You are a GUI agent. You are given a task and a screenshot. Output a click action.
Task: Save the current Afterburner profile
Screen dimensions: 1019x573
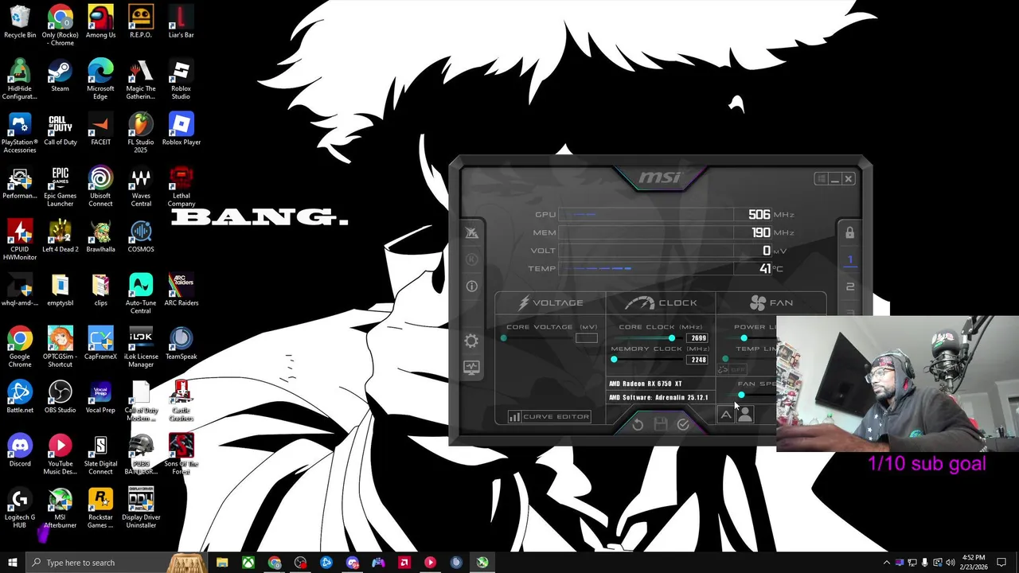coord(660,425)
